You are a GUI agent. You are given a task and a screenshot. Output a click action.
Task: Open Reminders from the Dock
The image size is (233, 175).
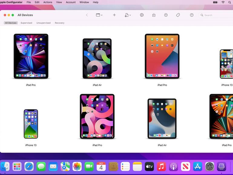tap(125, 167)
